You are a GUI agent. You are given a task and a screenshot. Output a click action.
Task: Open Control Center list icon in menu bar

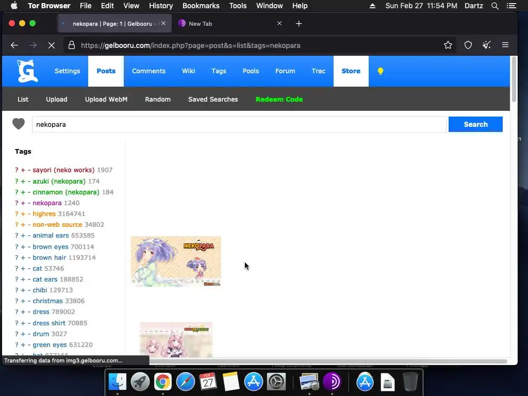(x=511, y=6)
